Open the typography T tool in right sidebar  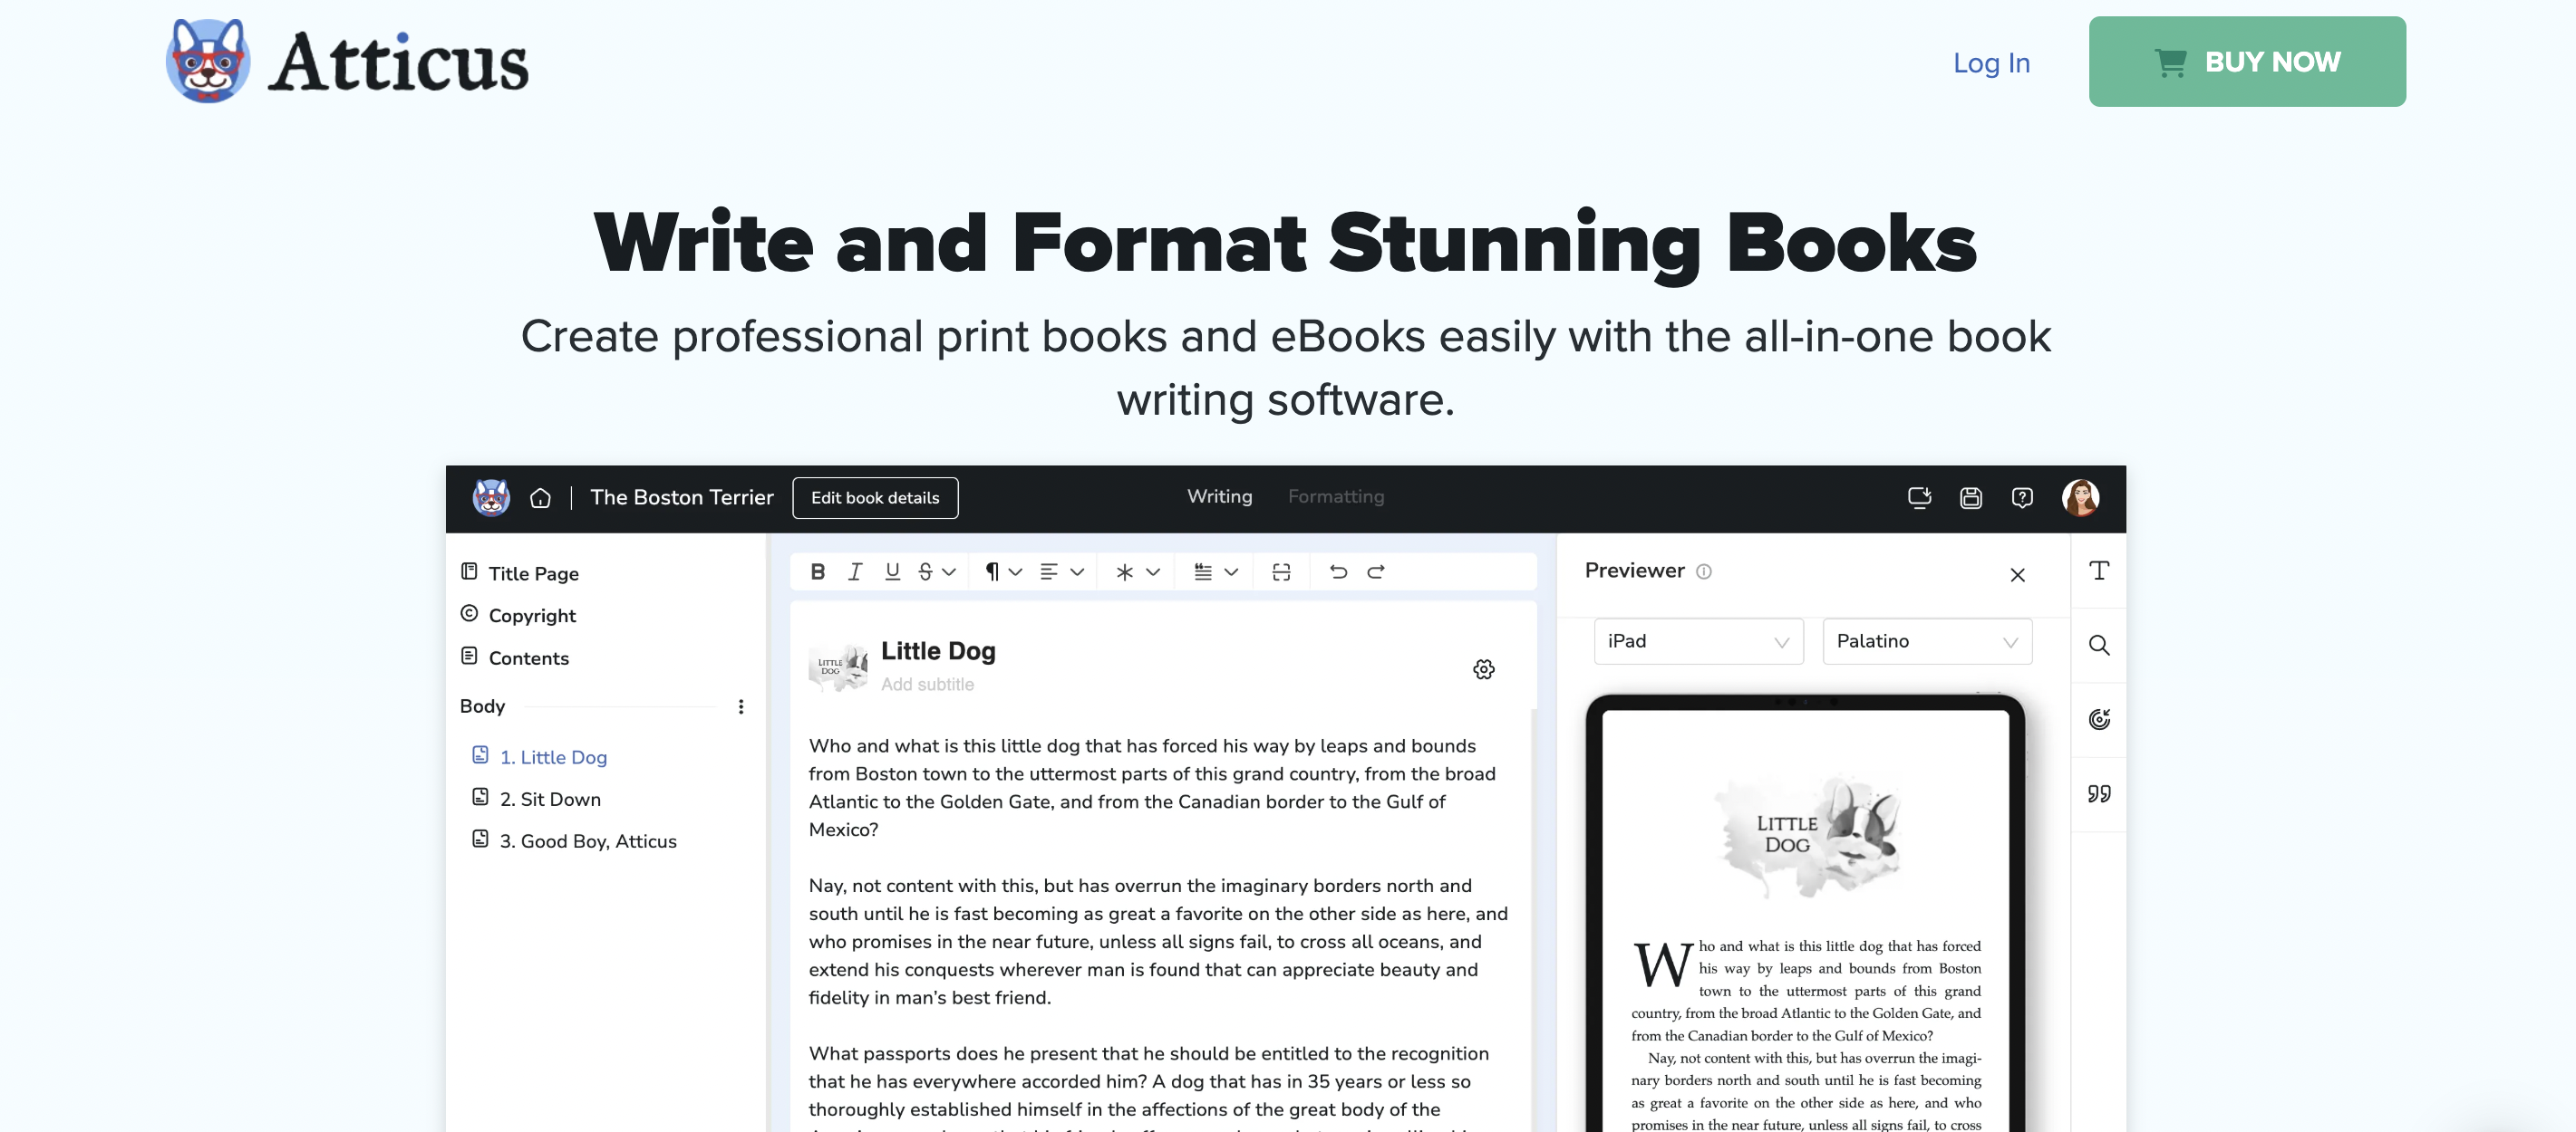[2099, 571]
